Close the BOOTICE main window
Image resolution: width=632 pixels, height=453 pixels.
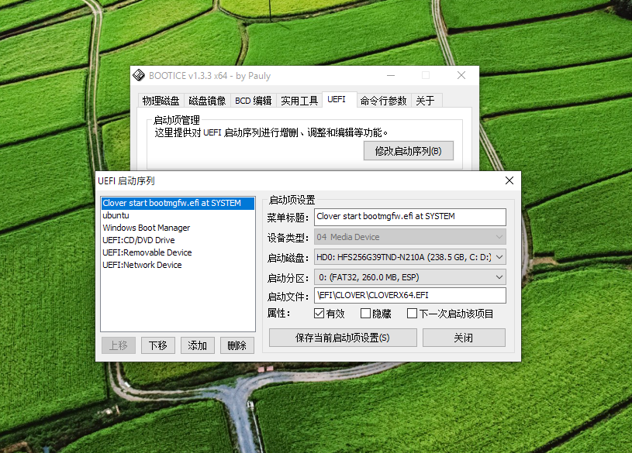point(461,75)
